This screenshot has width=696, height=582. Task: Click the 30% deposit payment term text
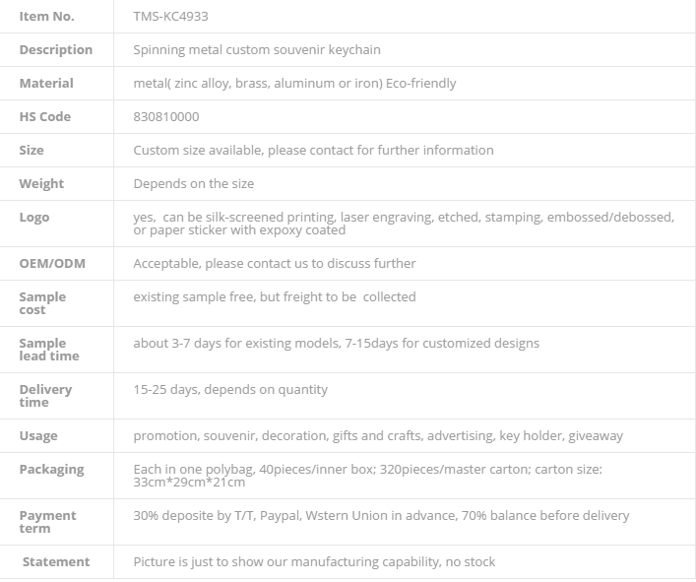pyautogui.click(x=381, y=516)
